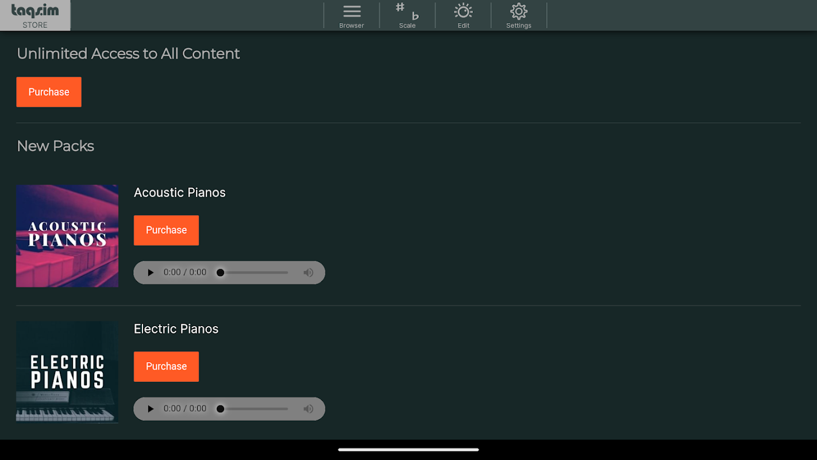The width and height of the screenshot is (817, 460).
Task: Purchase Unlimited Access to All Content
Action: (49, 92)
